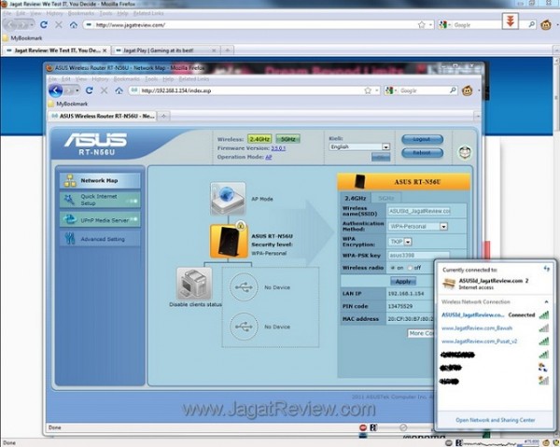Toggle the 2.4GHz wireless band button
560x447 pixels.
coord(259,139)
